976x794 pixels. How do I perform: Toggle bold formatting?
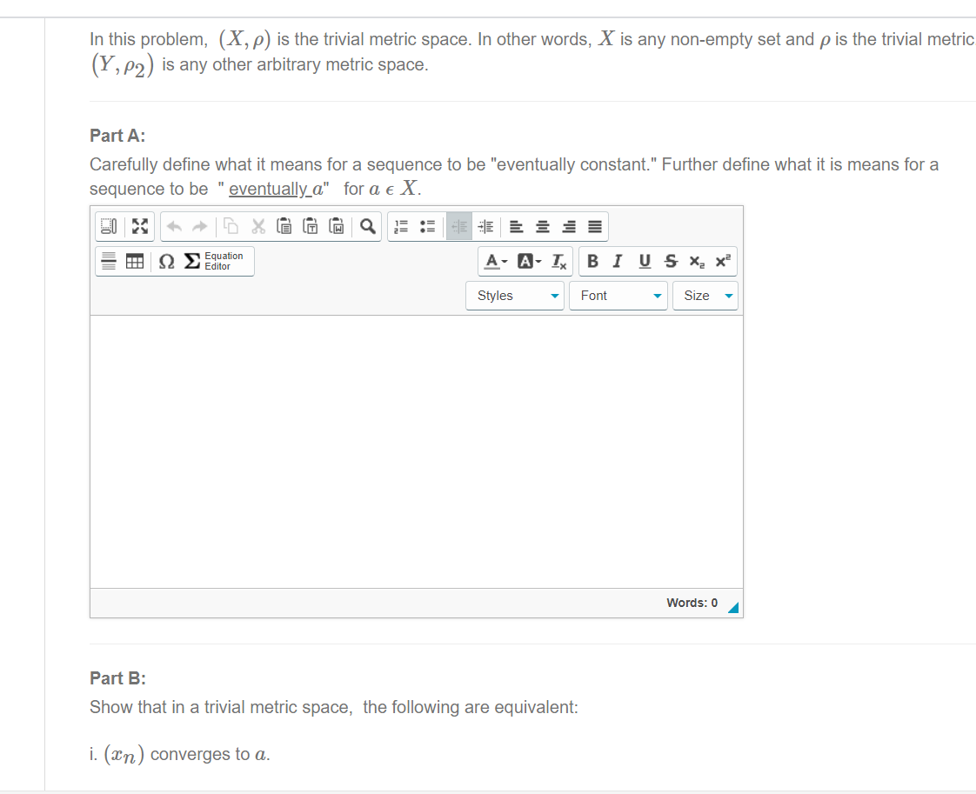pos(592,261)
